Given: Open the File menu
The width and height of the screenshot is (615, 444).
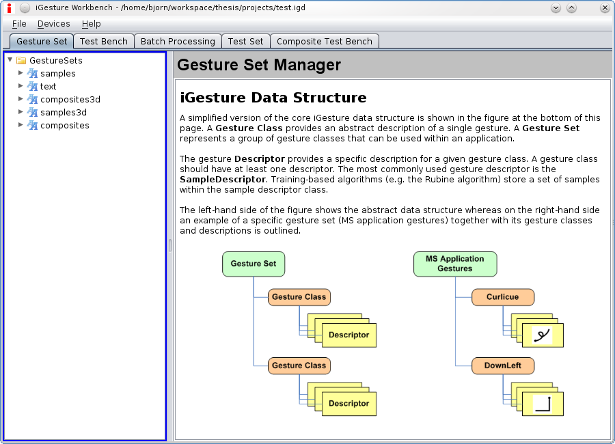Looking at the screenshot, I should (x=19, y=24).
